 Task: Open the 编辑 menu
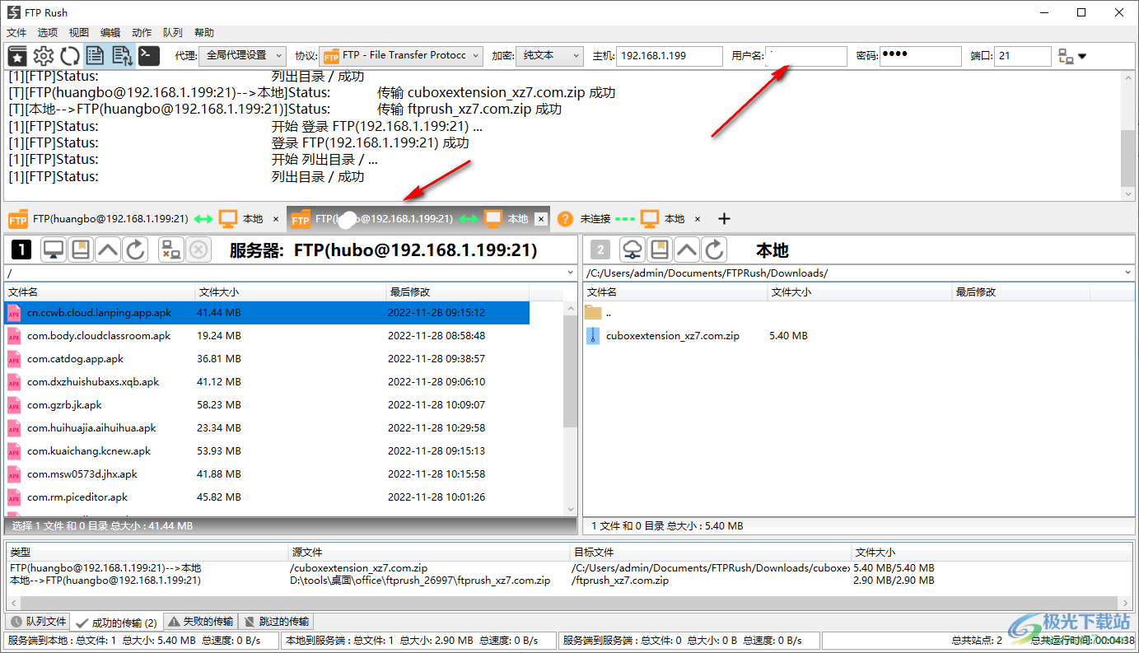[x=110, y=33]
